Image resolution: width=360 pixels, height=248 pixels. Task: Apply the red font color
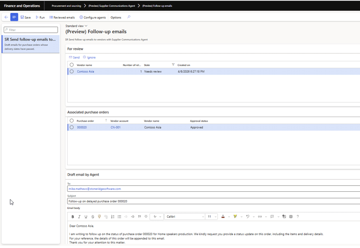pos(223,217)
